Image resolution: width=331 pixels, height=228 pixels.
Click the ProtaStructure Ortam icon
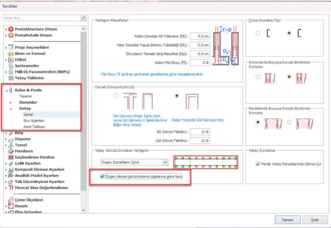point(11,29)
